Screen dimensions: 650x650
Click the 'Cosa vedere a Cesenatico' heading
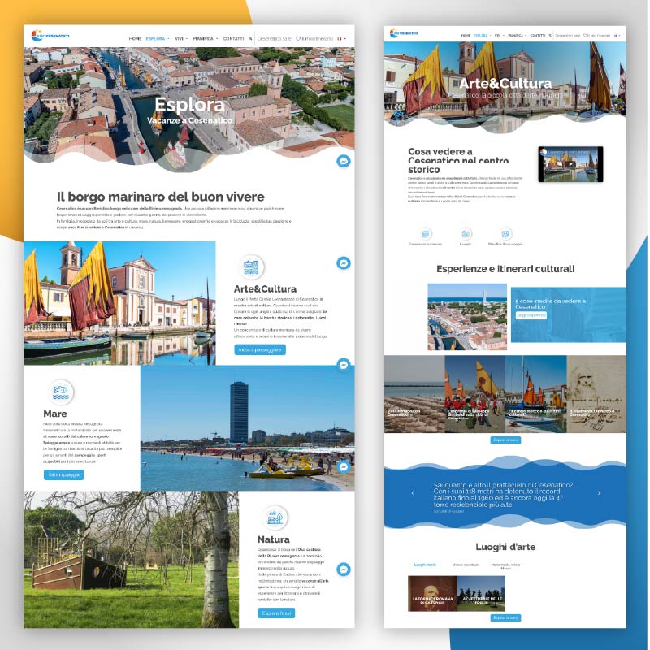tap(458, 160)
